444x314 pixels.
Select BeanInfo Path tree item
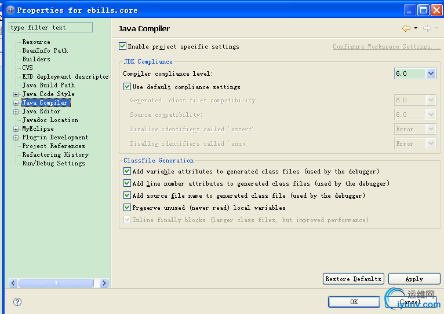point(45,50)
